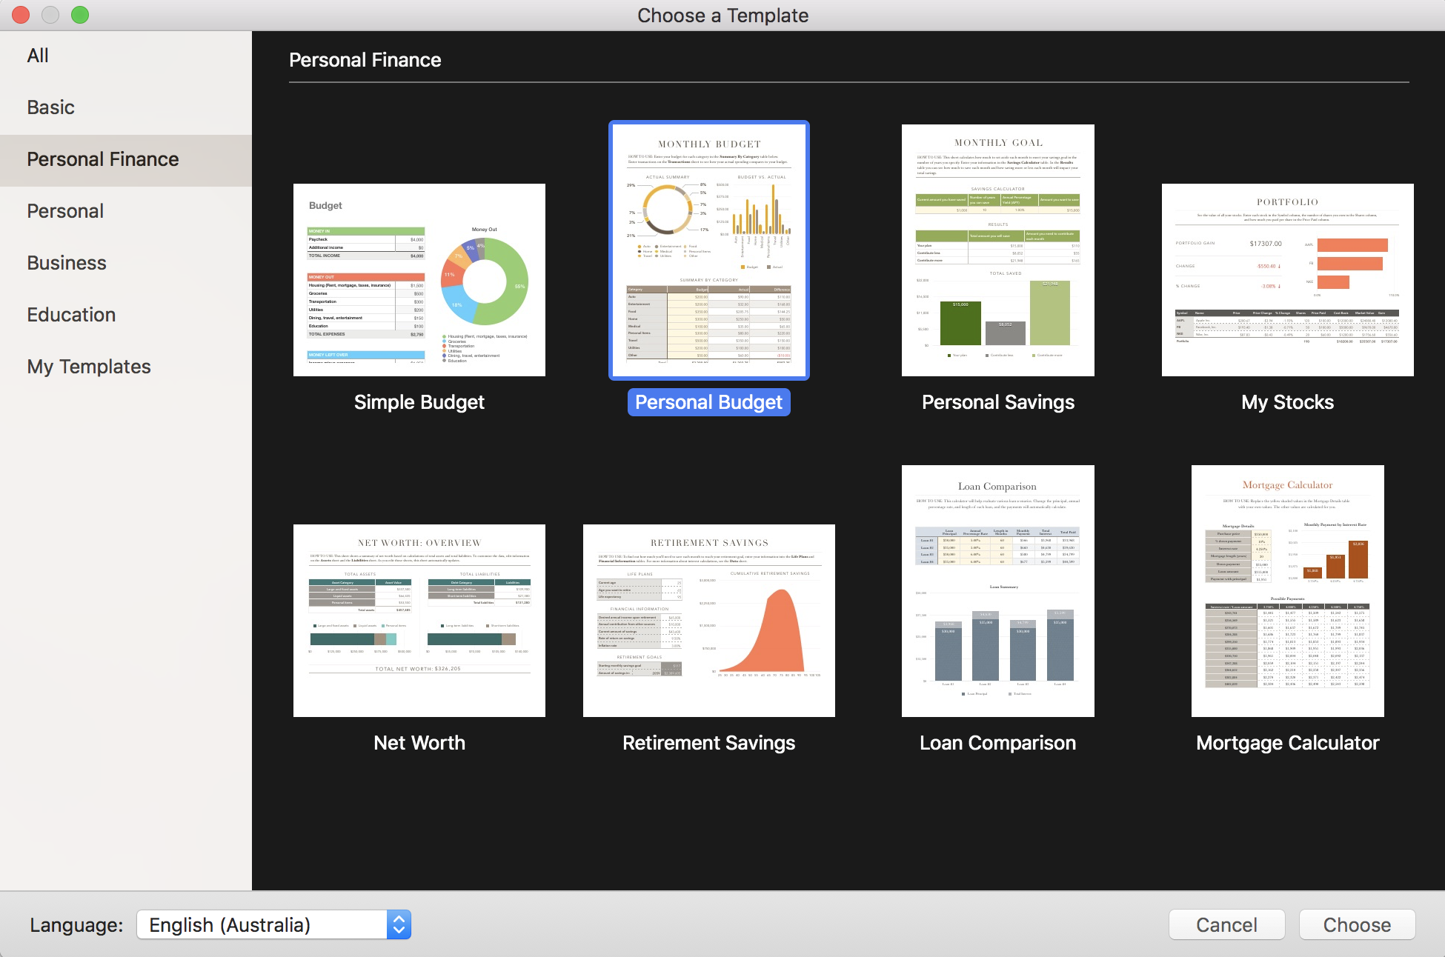Choose the My Stocks template thumbnail
This screenshot has height=957, width=1445.
(x=1287, y=280)
